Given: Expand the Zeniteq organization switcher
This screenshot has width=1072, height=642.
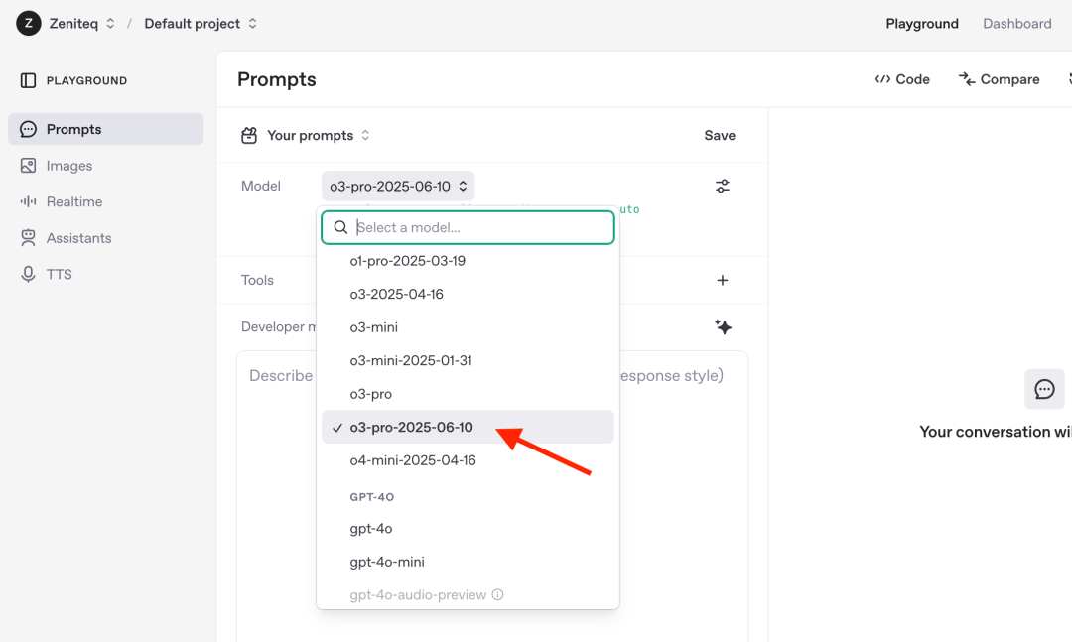Looking at the screenshot, I should pyautogui.click(x=110, y=23).
